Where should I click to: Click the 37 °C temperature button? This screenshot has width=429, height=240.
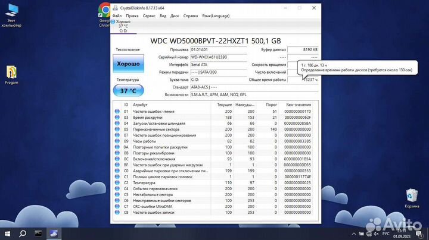[128, 90]
